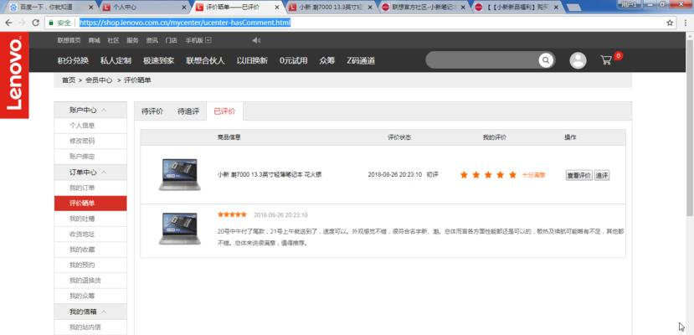This screenshot has width=694, height=335.
Task: Open the 待评价 tab
Action: click(x=152, y=111)
